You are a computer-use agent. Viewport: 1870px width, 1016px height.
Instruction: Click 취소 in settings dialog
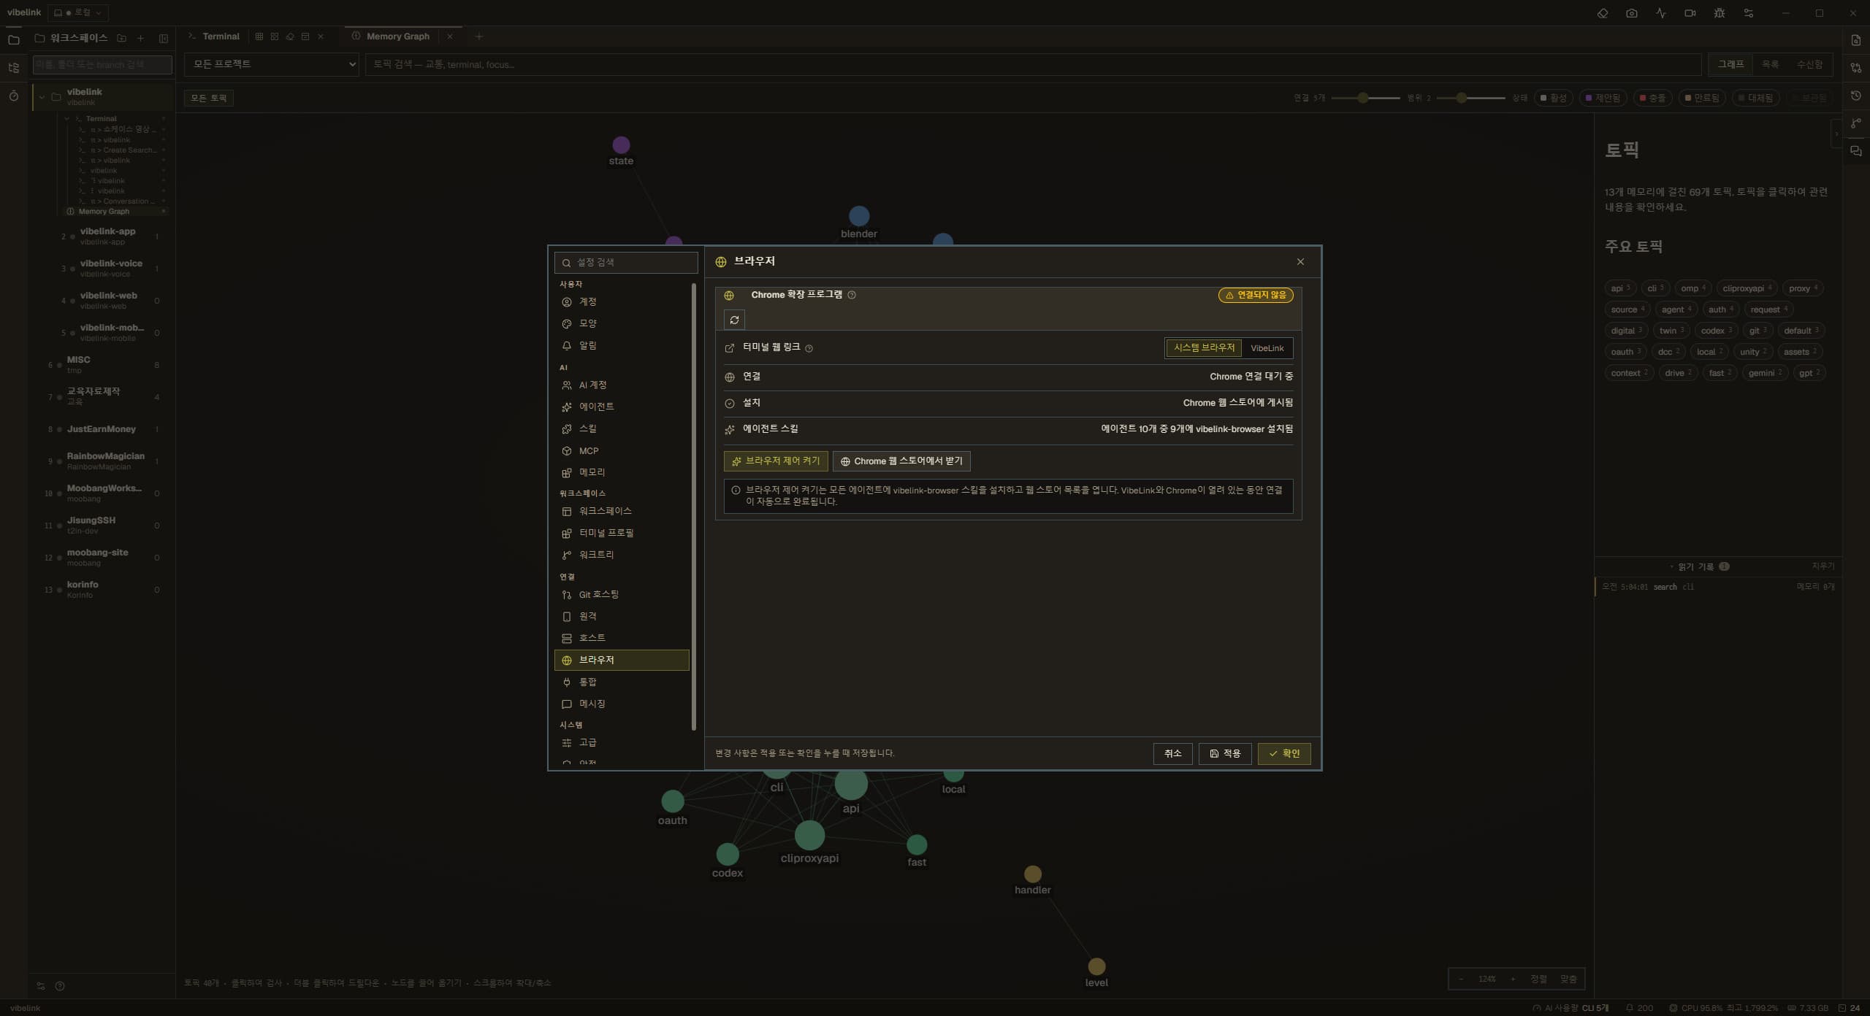click(1172, 754)
